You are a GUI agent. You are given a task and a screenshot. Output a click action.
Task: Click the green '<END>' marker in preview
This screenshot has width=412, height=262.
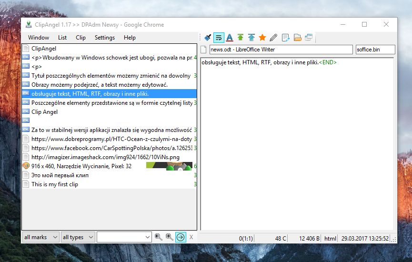pos(328,62)
